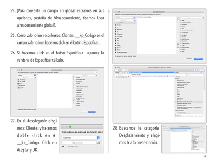
Task: Click sort icon beside Buscar in Clientes close-up
Action: point(99,143)
